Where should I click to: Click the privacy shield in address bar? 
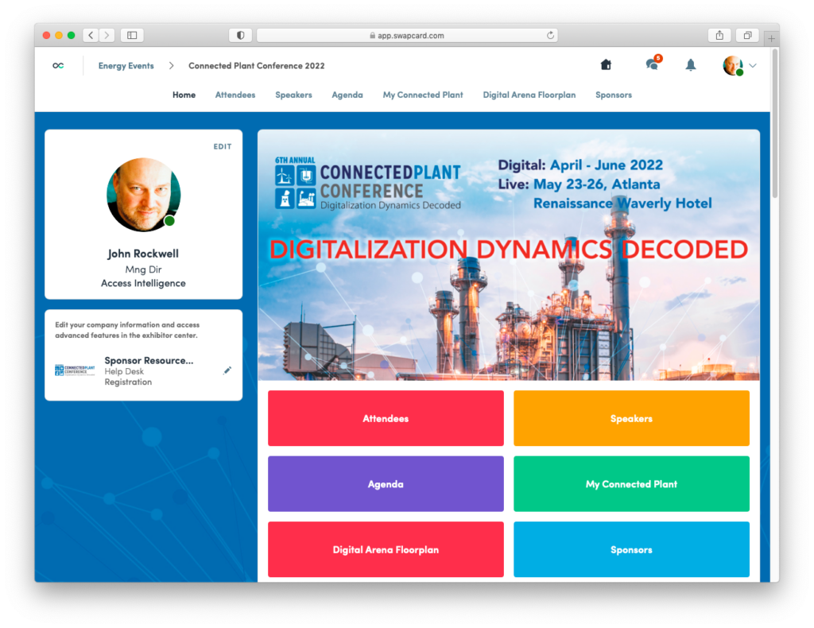[x=240, y=35]
